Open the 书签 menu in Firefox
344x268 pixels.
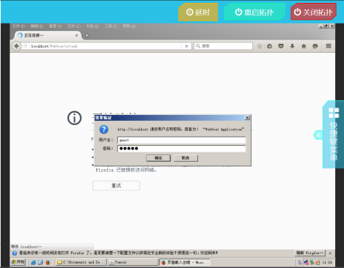92,26
